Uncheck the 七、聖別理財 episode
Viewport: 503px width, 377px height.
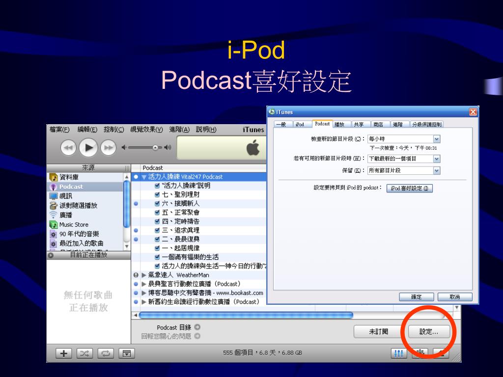point(157,194)
